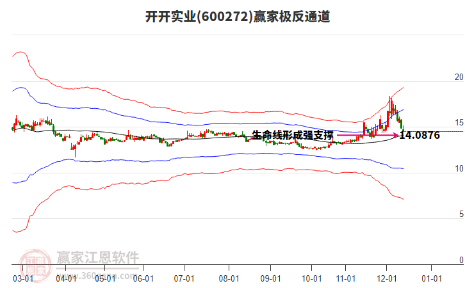The width and height of the screenshot is (465, 288).
Task: Select the 01-01 date label
Action: [432, 279]
